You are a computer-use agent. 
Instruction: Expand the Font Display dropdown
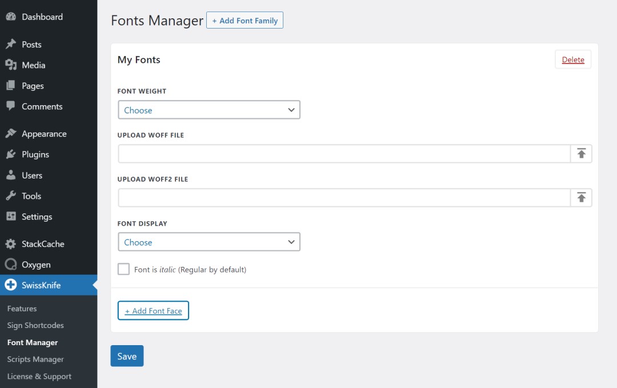coord(209,242)
